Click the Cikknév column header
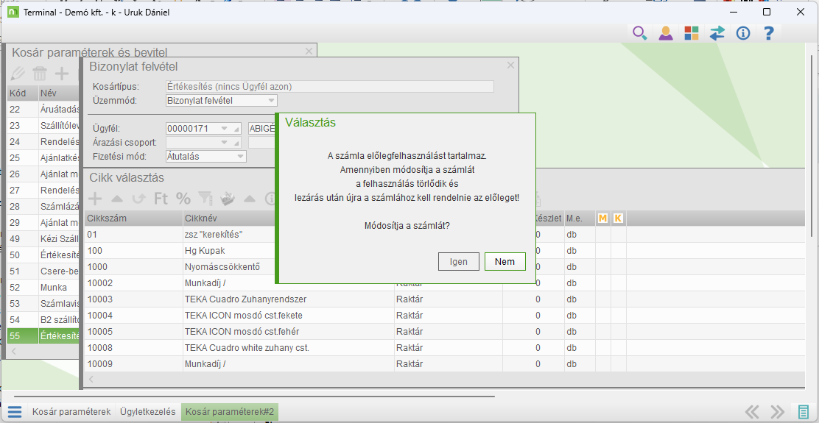The height and width of the screenshot is (423, 819). 230,218
